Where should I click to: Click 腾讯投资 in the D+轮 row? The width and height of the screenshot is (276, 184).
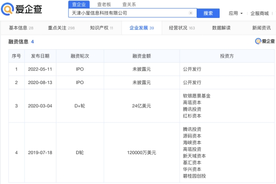[192, 109]
